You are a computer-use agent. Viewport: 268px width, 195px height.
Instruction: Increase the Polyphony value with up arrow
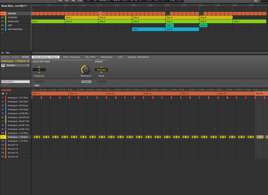39,67
